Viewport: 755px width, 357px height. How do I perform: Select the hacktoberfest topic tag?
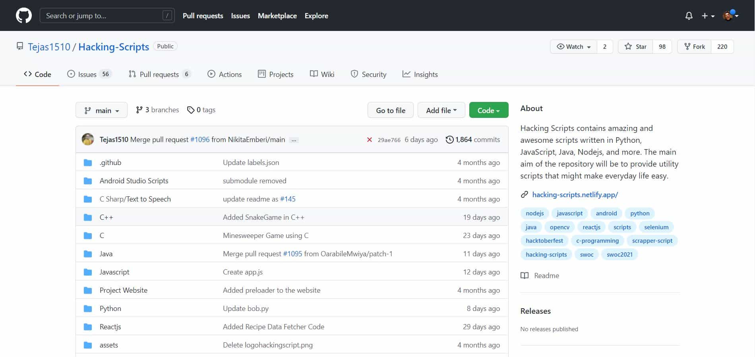click(544, 241)
